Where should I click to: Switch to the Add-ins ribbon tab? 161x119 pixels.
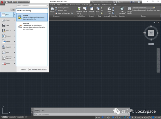click(x=60, y=5)
